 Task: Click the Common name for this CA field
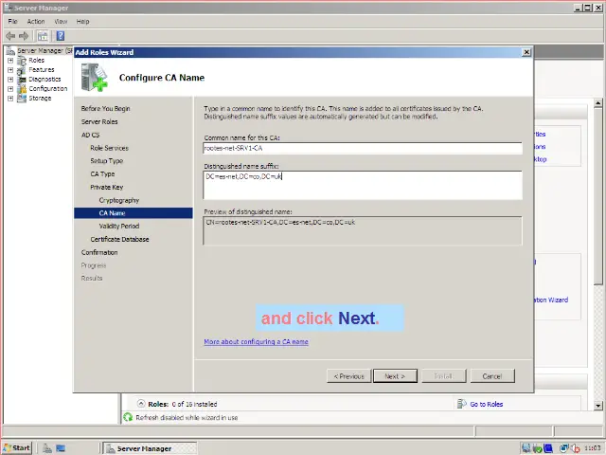[363, 148]
